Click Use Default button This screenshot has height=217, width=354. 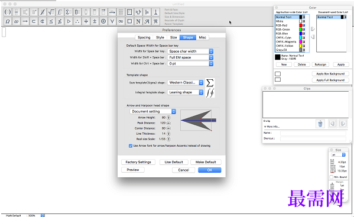click(x=174, y=162)
